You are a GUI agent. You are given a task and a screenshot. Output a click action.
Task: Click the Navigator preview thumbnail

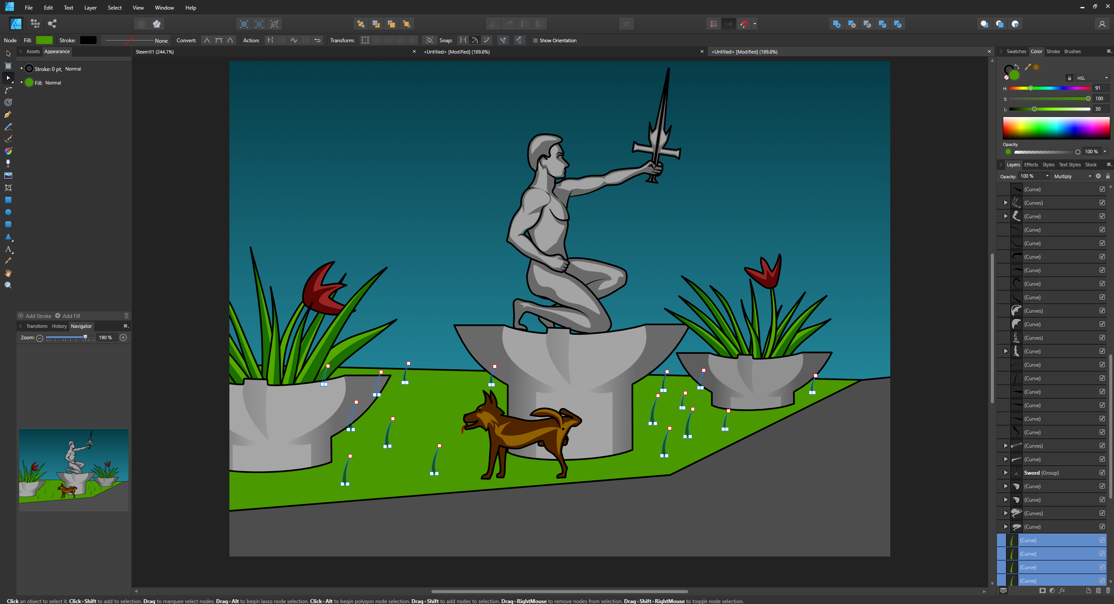click(x=74, y=469)
